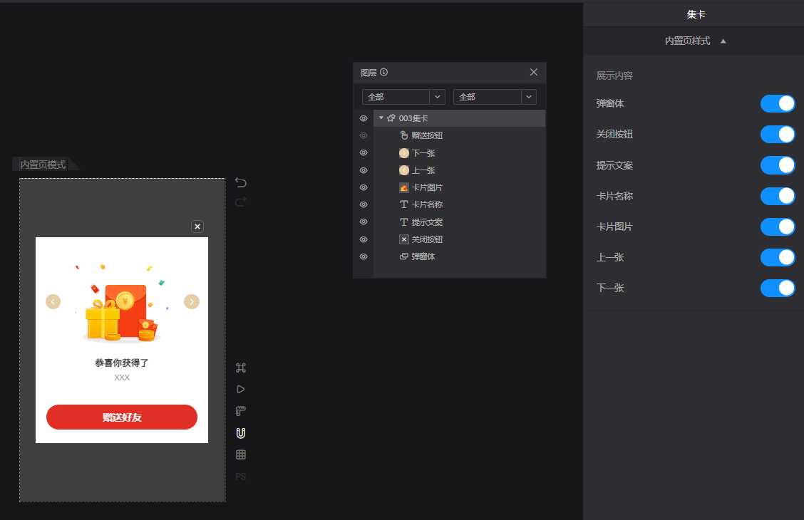Open the second 全部 filter dropdown

[495, 97]
